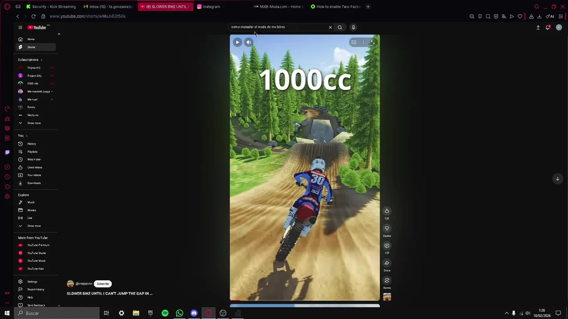Viewport: 568px width, 319px height.
Task: Open Opera AI assistant button
Action: (x=550, y=16)
